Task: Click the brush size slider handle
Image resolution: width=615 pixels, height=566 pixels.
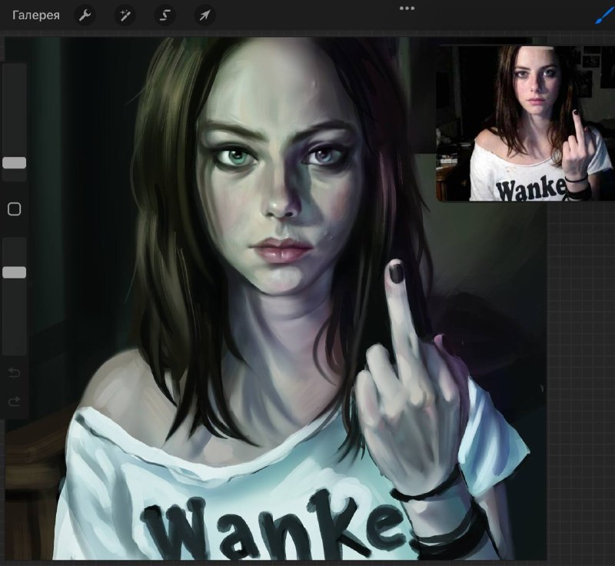Action: click(15, 163)
